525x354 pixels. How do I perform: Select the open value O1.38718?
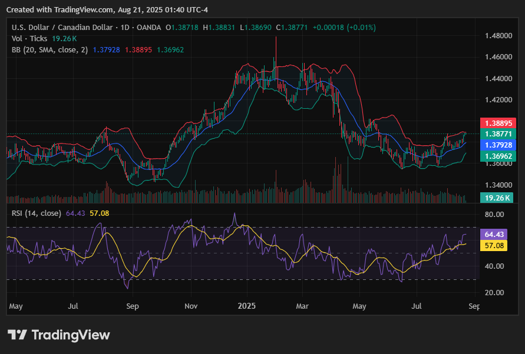(182, 28)
